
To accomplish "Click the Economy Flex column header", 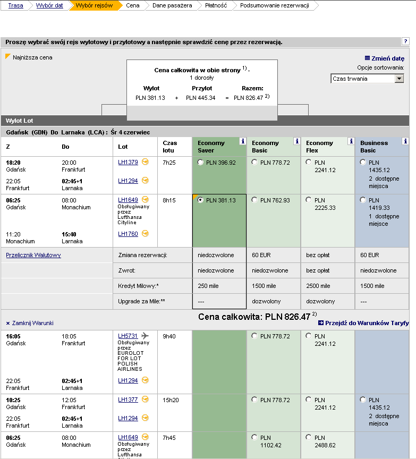I will tap(328, 147).
